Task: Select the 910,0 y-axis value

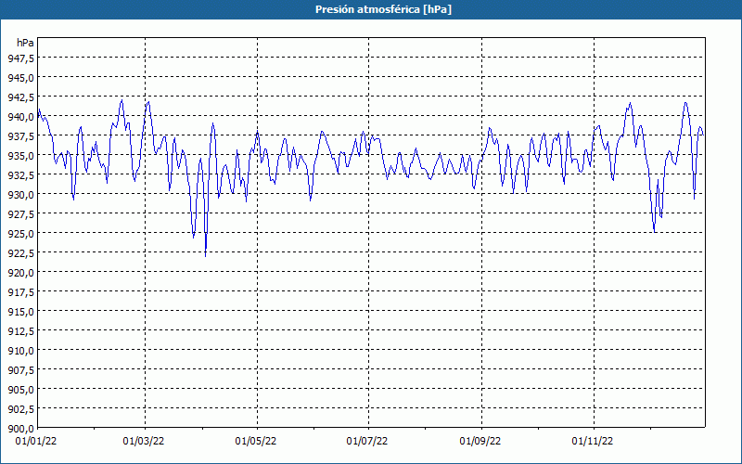Action: point(20,351)
